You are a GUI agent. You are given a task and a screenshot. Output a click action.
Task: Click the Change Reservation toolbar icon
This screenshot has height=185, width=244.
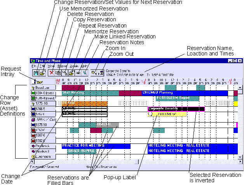(x=35, y=73)
